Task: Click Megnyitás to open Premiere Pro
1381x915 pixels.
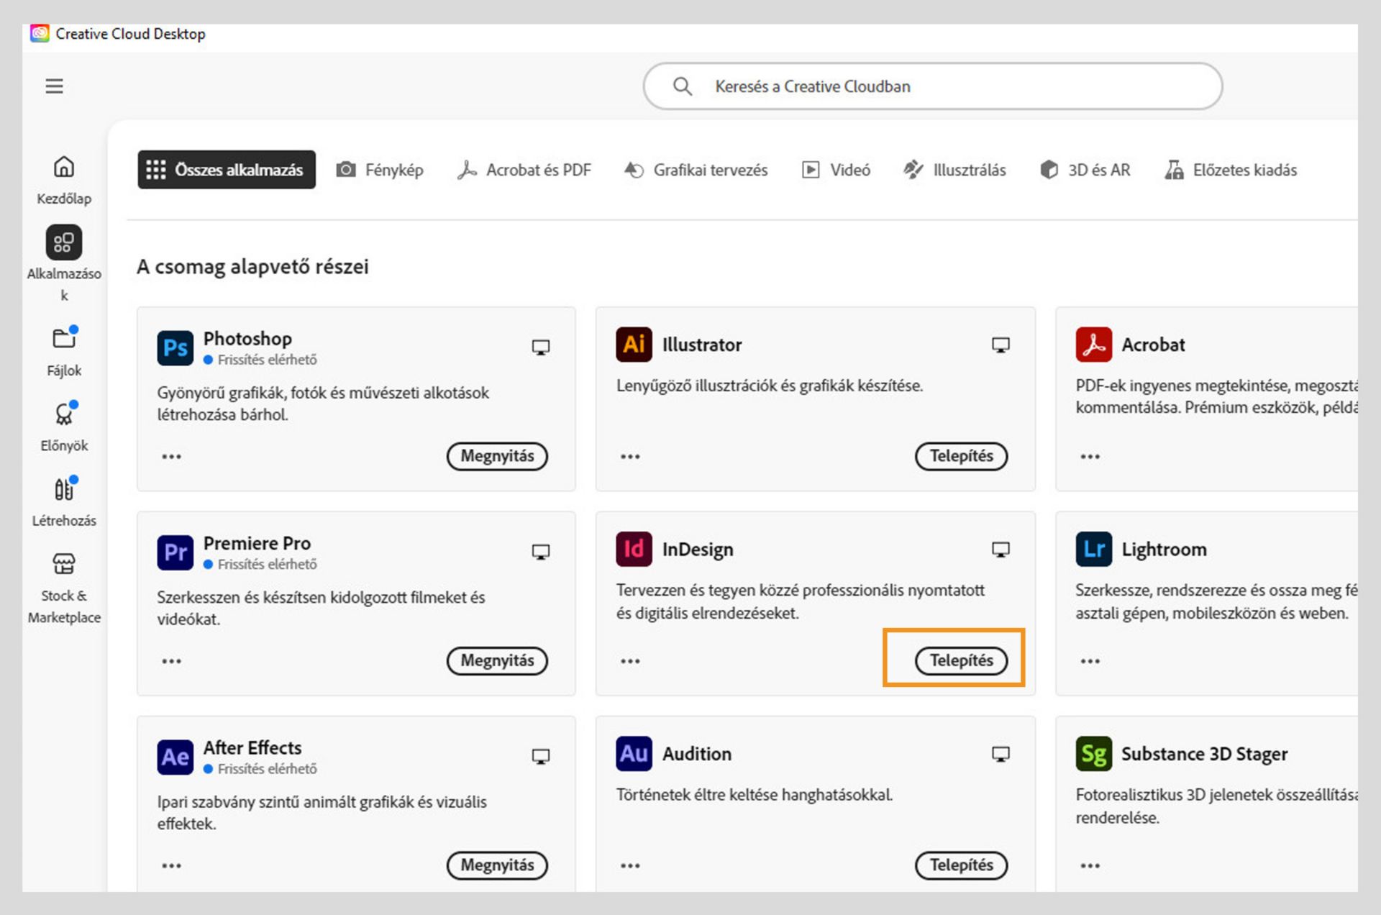Action: point(497,660)
